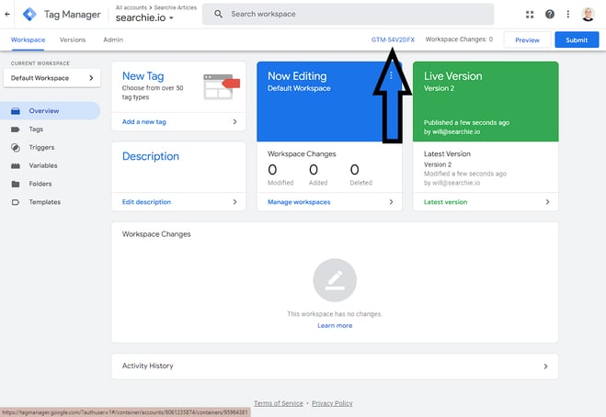
Task: Open the help question mark icon
Action: coord(550,15)
